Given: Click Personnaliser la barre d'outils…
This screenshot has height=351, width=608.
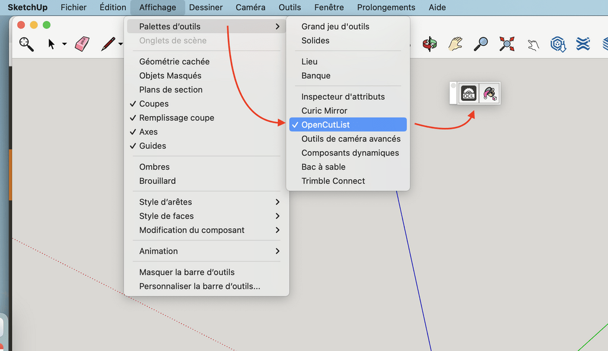Looking at the screenshot, I should [206, 286].
